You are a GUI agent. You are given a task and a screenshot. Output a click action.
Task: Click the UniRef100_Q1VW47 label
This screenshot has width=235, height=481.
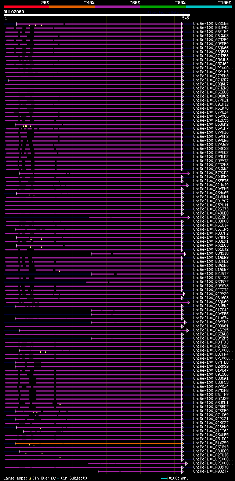click(211, 371)
